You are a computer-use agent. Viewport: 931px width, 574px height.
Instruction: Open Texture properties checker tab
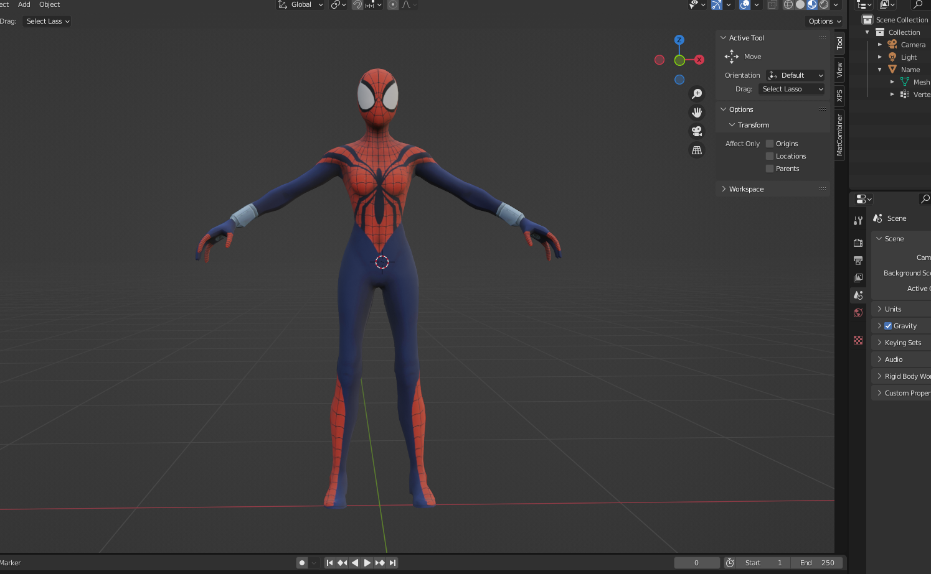858,340
